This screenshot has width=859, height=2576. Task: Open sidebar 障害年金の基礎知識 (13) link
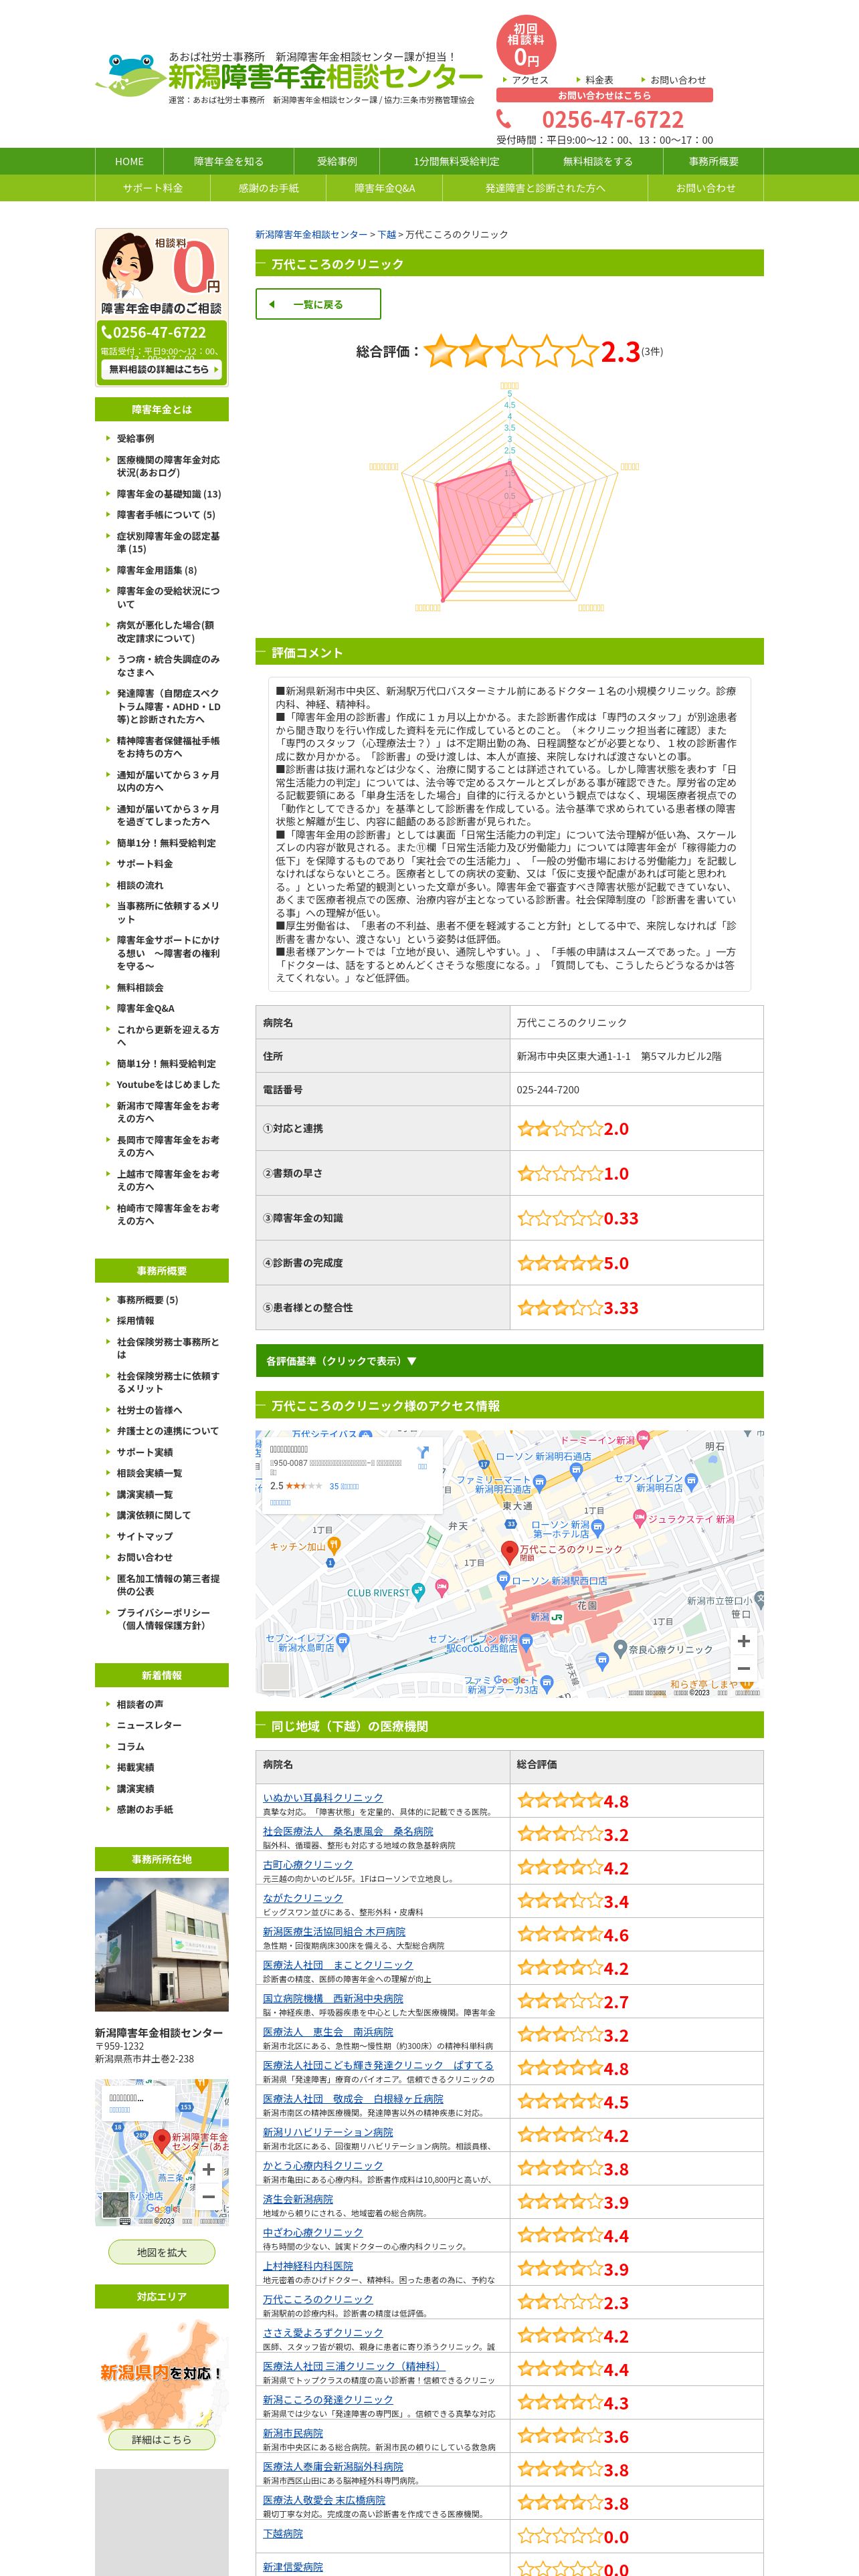[169, 494]
